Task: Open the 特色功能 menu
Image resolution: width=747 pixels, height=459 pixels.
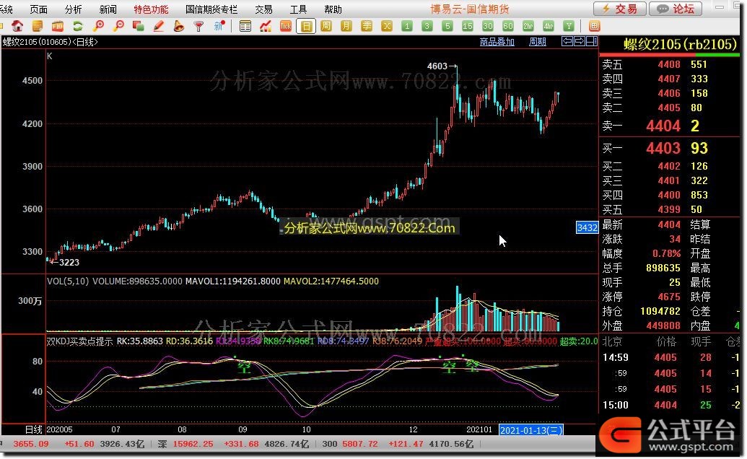Action: coord(151,9)
